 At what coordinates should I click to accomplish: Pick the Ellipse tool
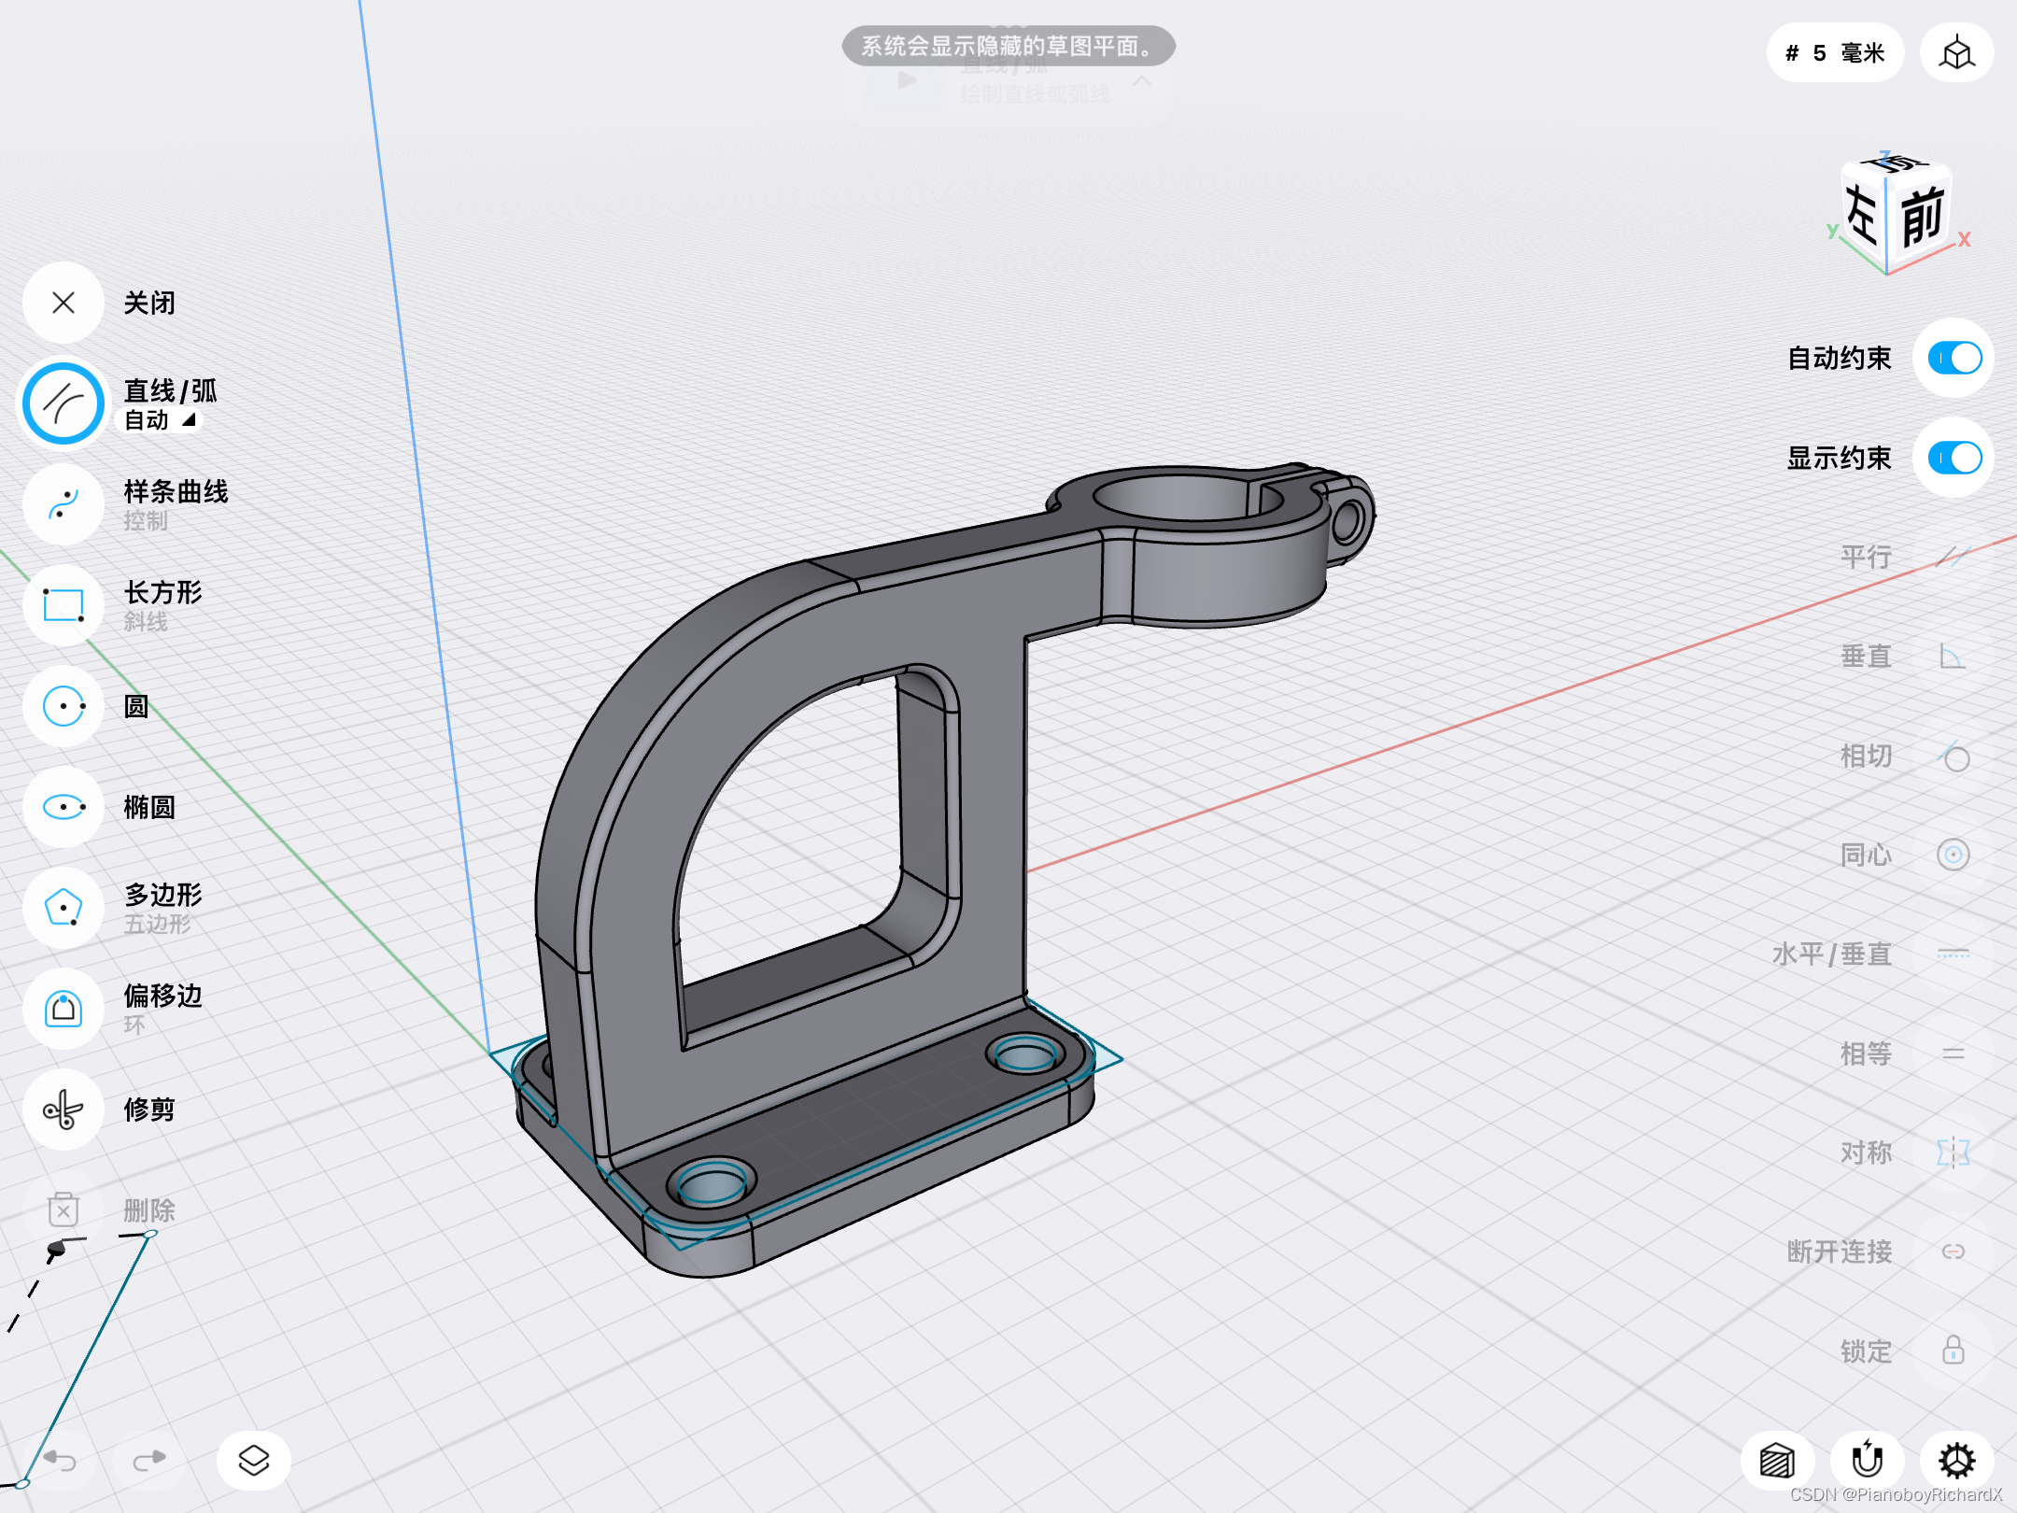pos(63,807)
